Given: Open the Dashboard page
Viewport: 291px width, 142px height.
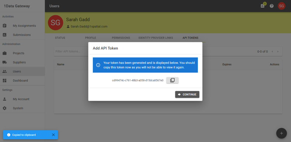Looking at the screenshot, I should (22, 81).
